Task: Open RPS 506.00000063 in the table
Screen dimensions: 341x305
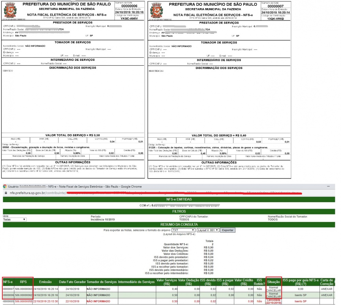Action: [23, 289]
